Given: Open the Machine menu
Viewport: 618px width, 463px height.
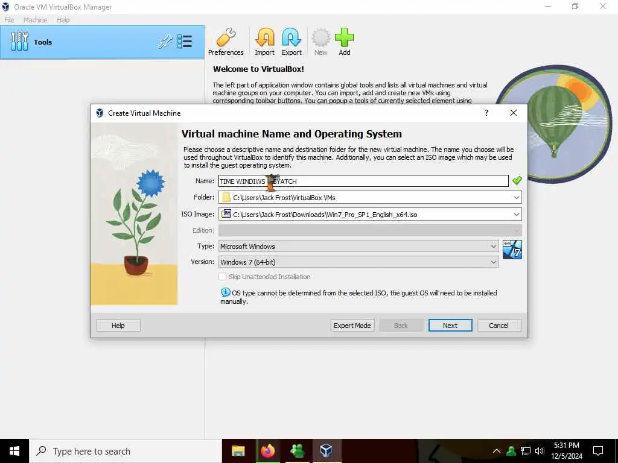Looking at the screenshot, I should click(35, 20).
